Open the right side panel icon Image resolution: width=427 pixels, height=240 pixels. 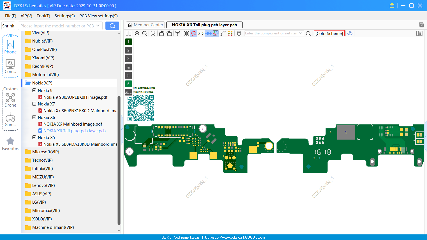tap(419, 33)
